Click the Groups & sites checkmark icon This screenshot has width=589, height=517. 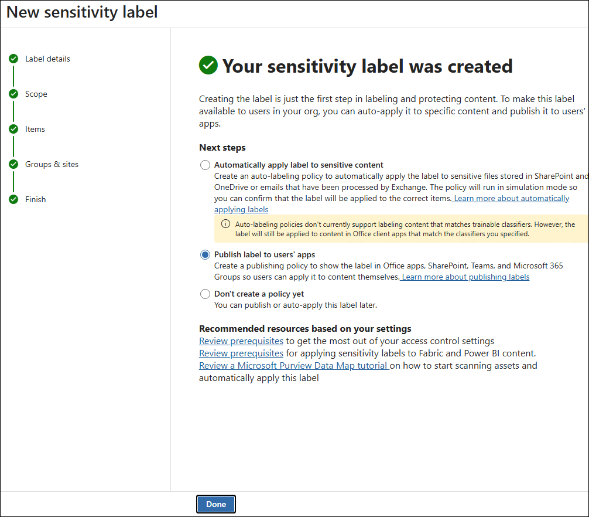(13, 164)
